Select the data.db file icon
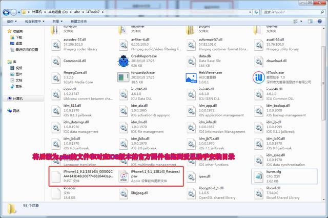 click(191, 61)
